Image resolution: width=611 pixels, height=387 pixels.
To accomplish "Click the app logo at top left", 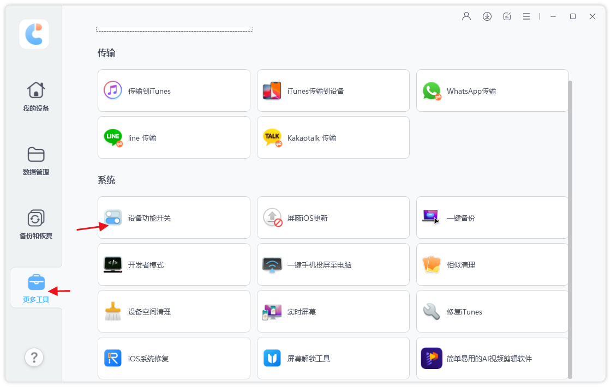I will point(34,34).
